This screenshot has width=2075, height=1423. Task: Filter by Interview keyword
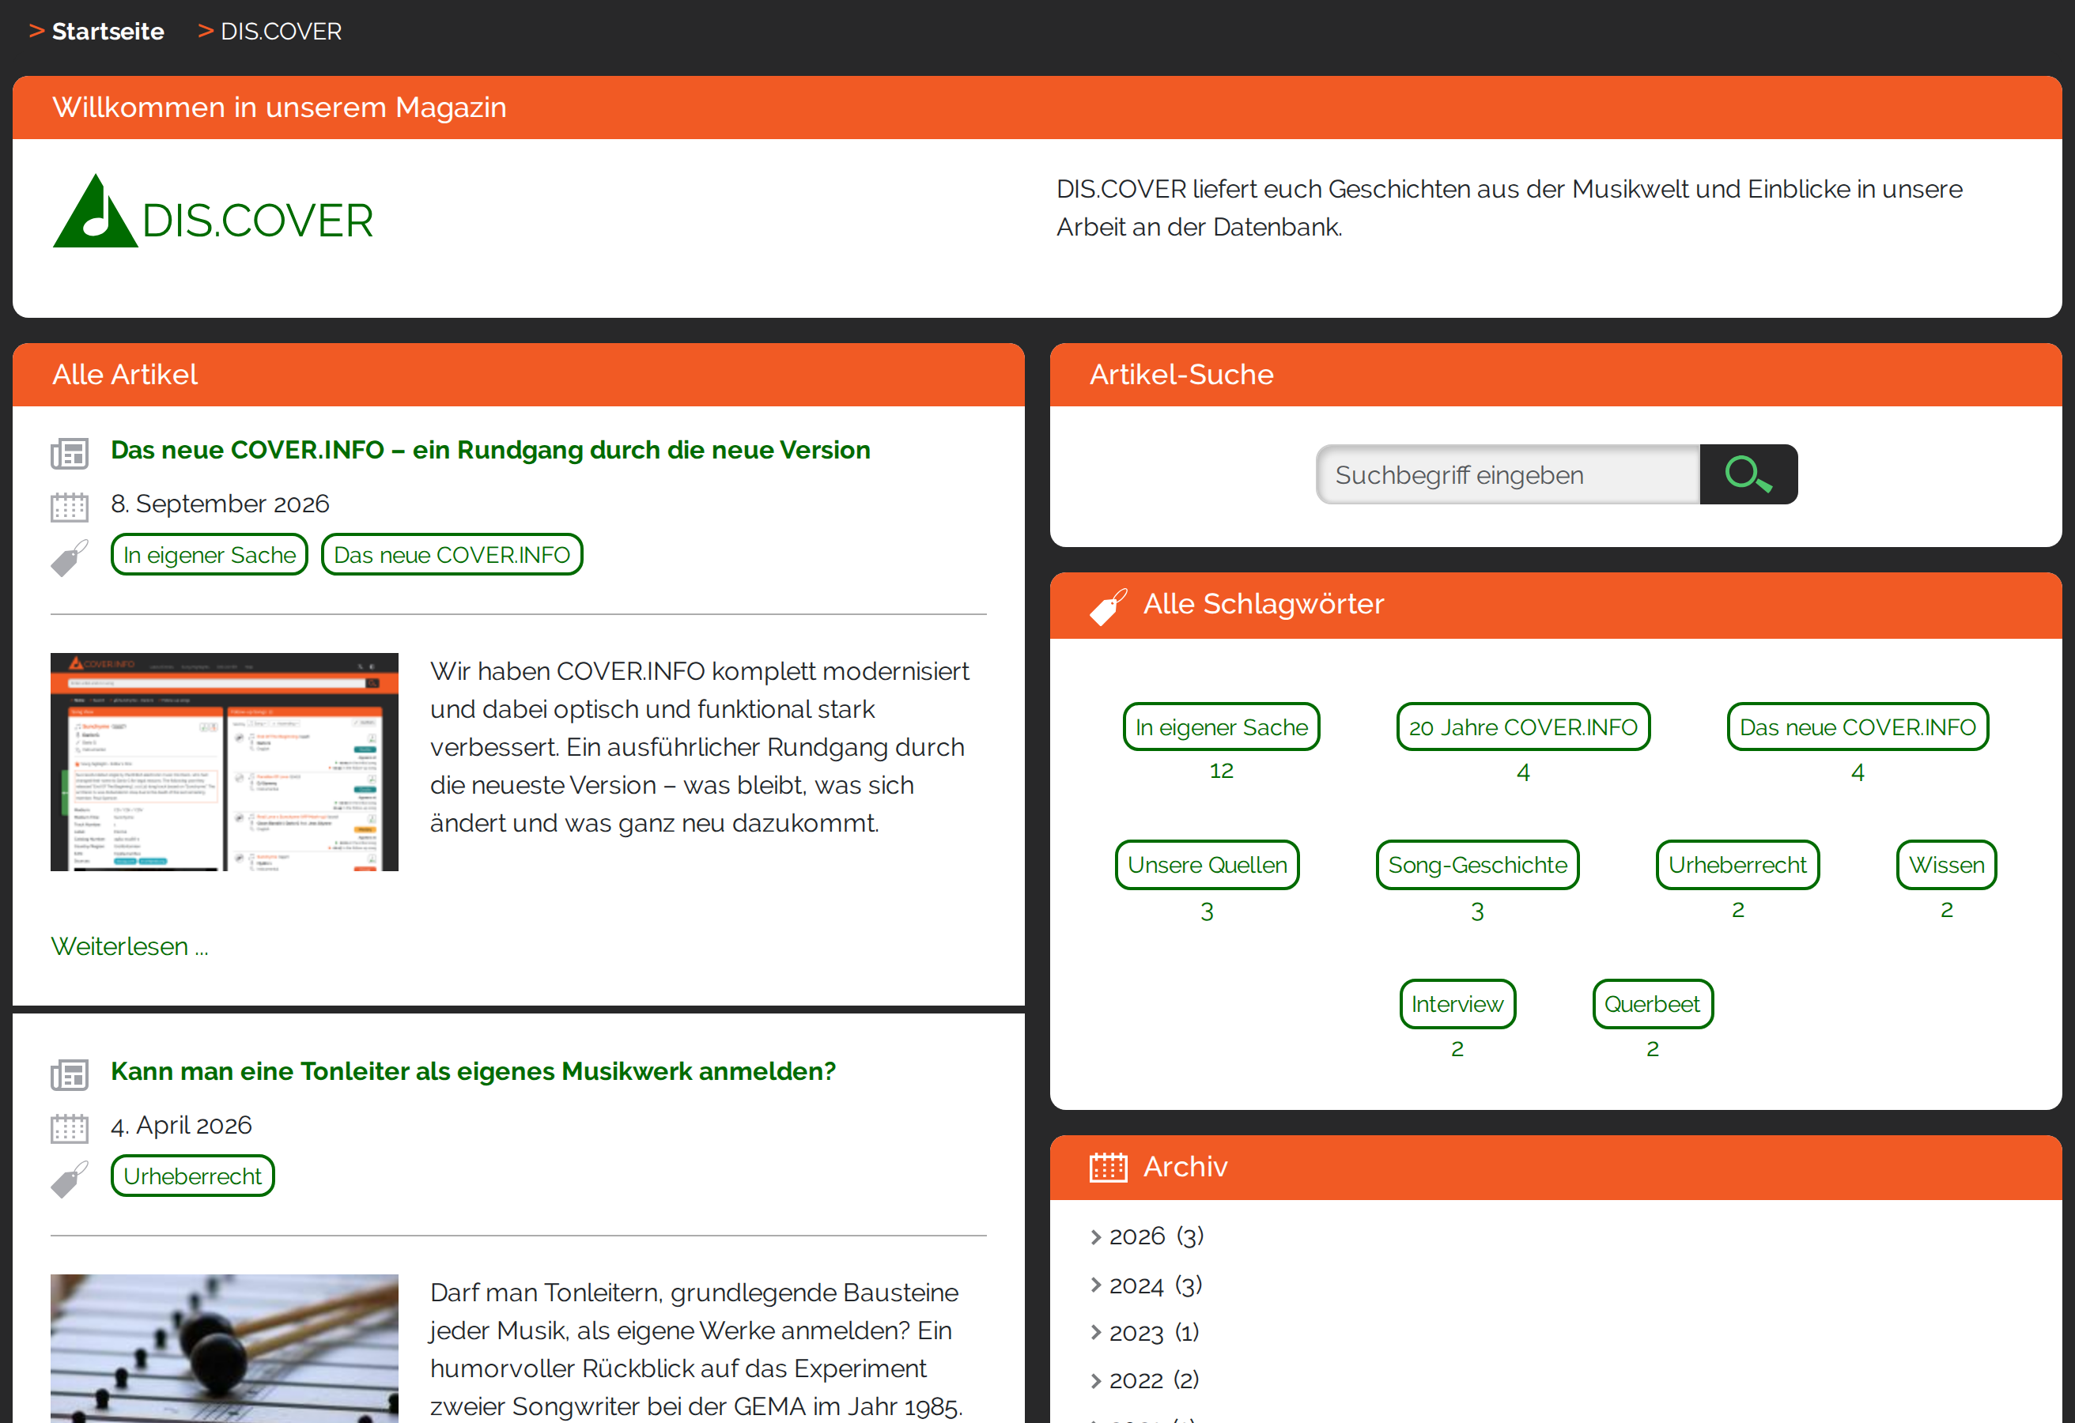tap(1457, 1004)
